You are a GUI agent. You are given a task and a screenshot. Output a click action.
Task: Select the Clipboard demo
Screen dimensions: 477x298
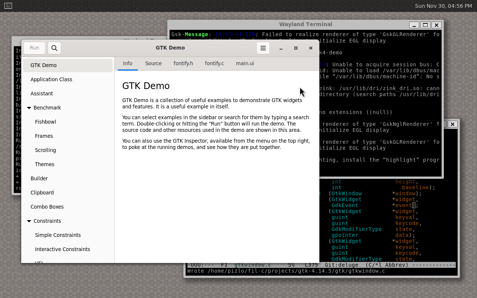42,193
